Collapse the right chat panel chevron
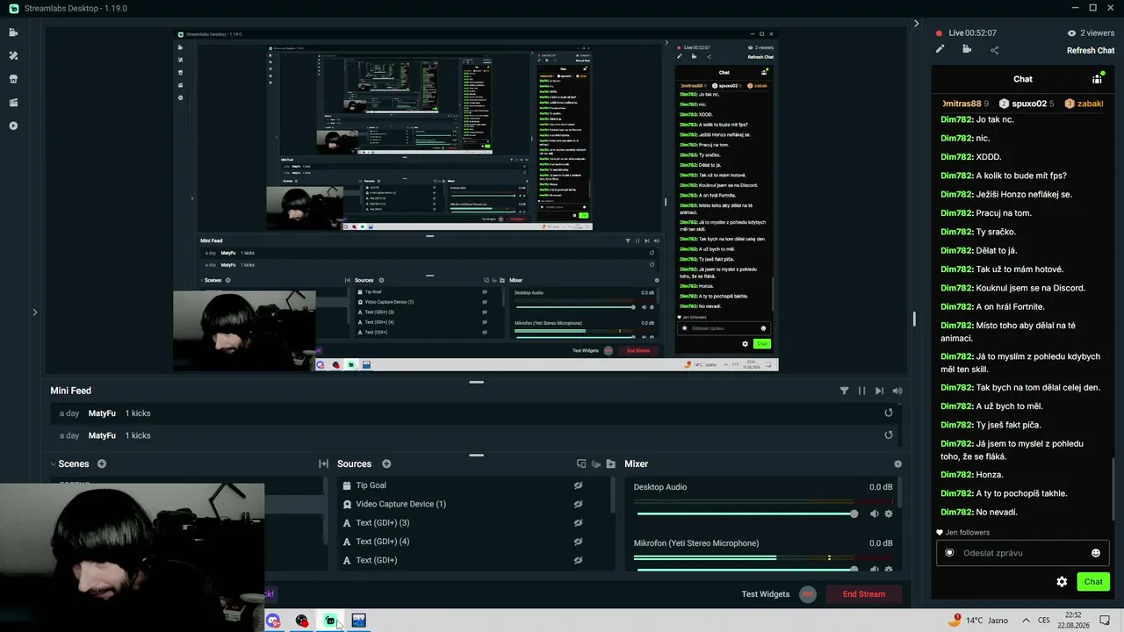 pos(916,24)
